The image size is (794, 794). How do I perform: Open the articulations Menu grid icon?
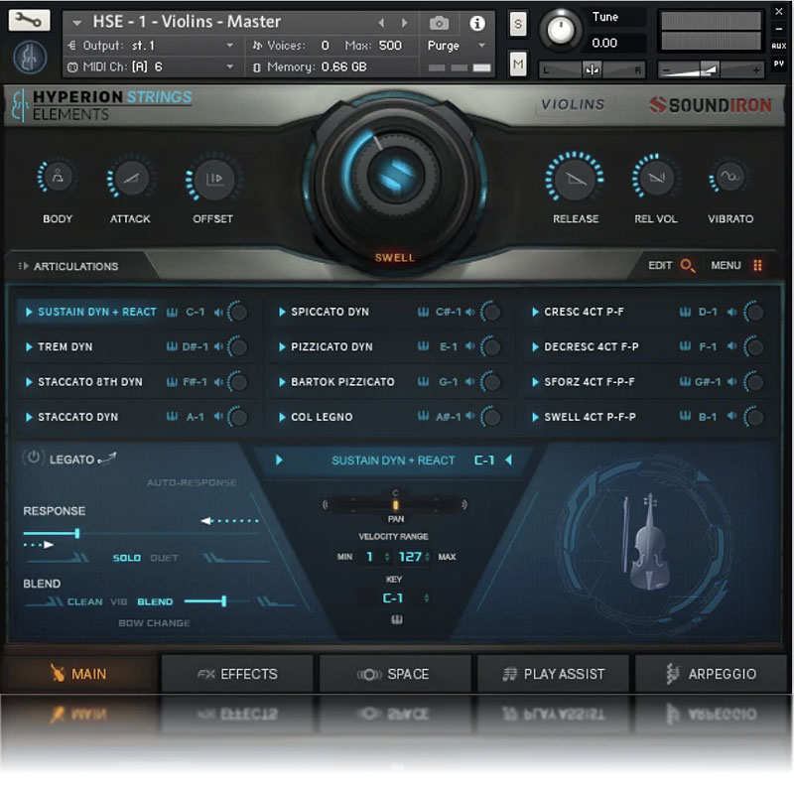click(x=757, y=266)
